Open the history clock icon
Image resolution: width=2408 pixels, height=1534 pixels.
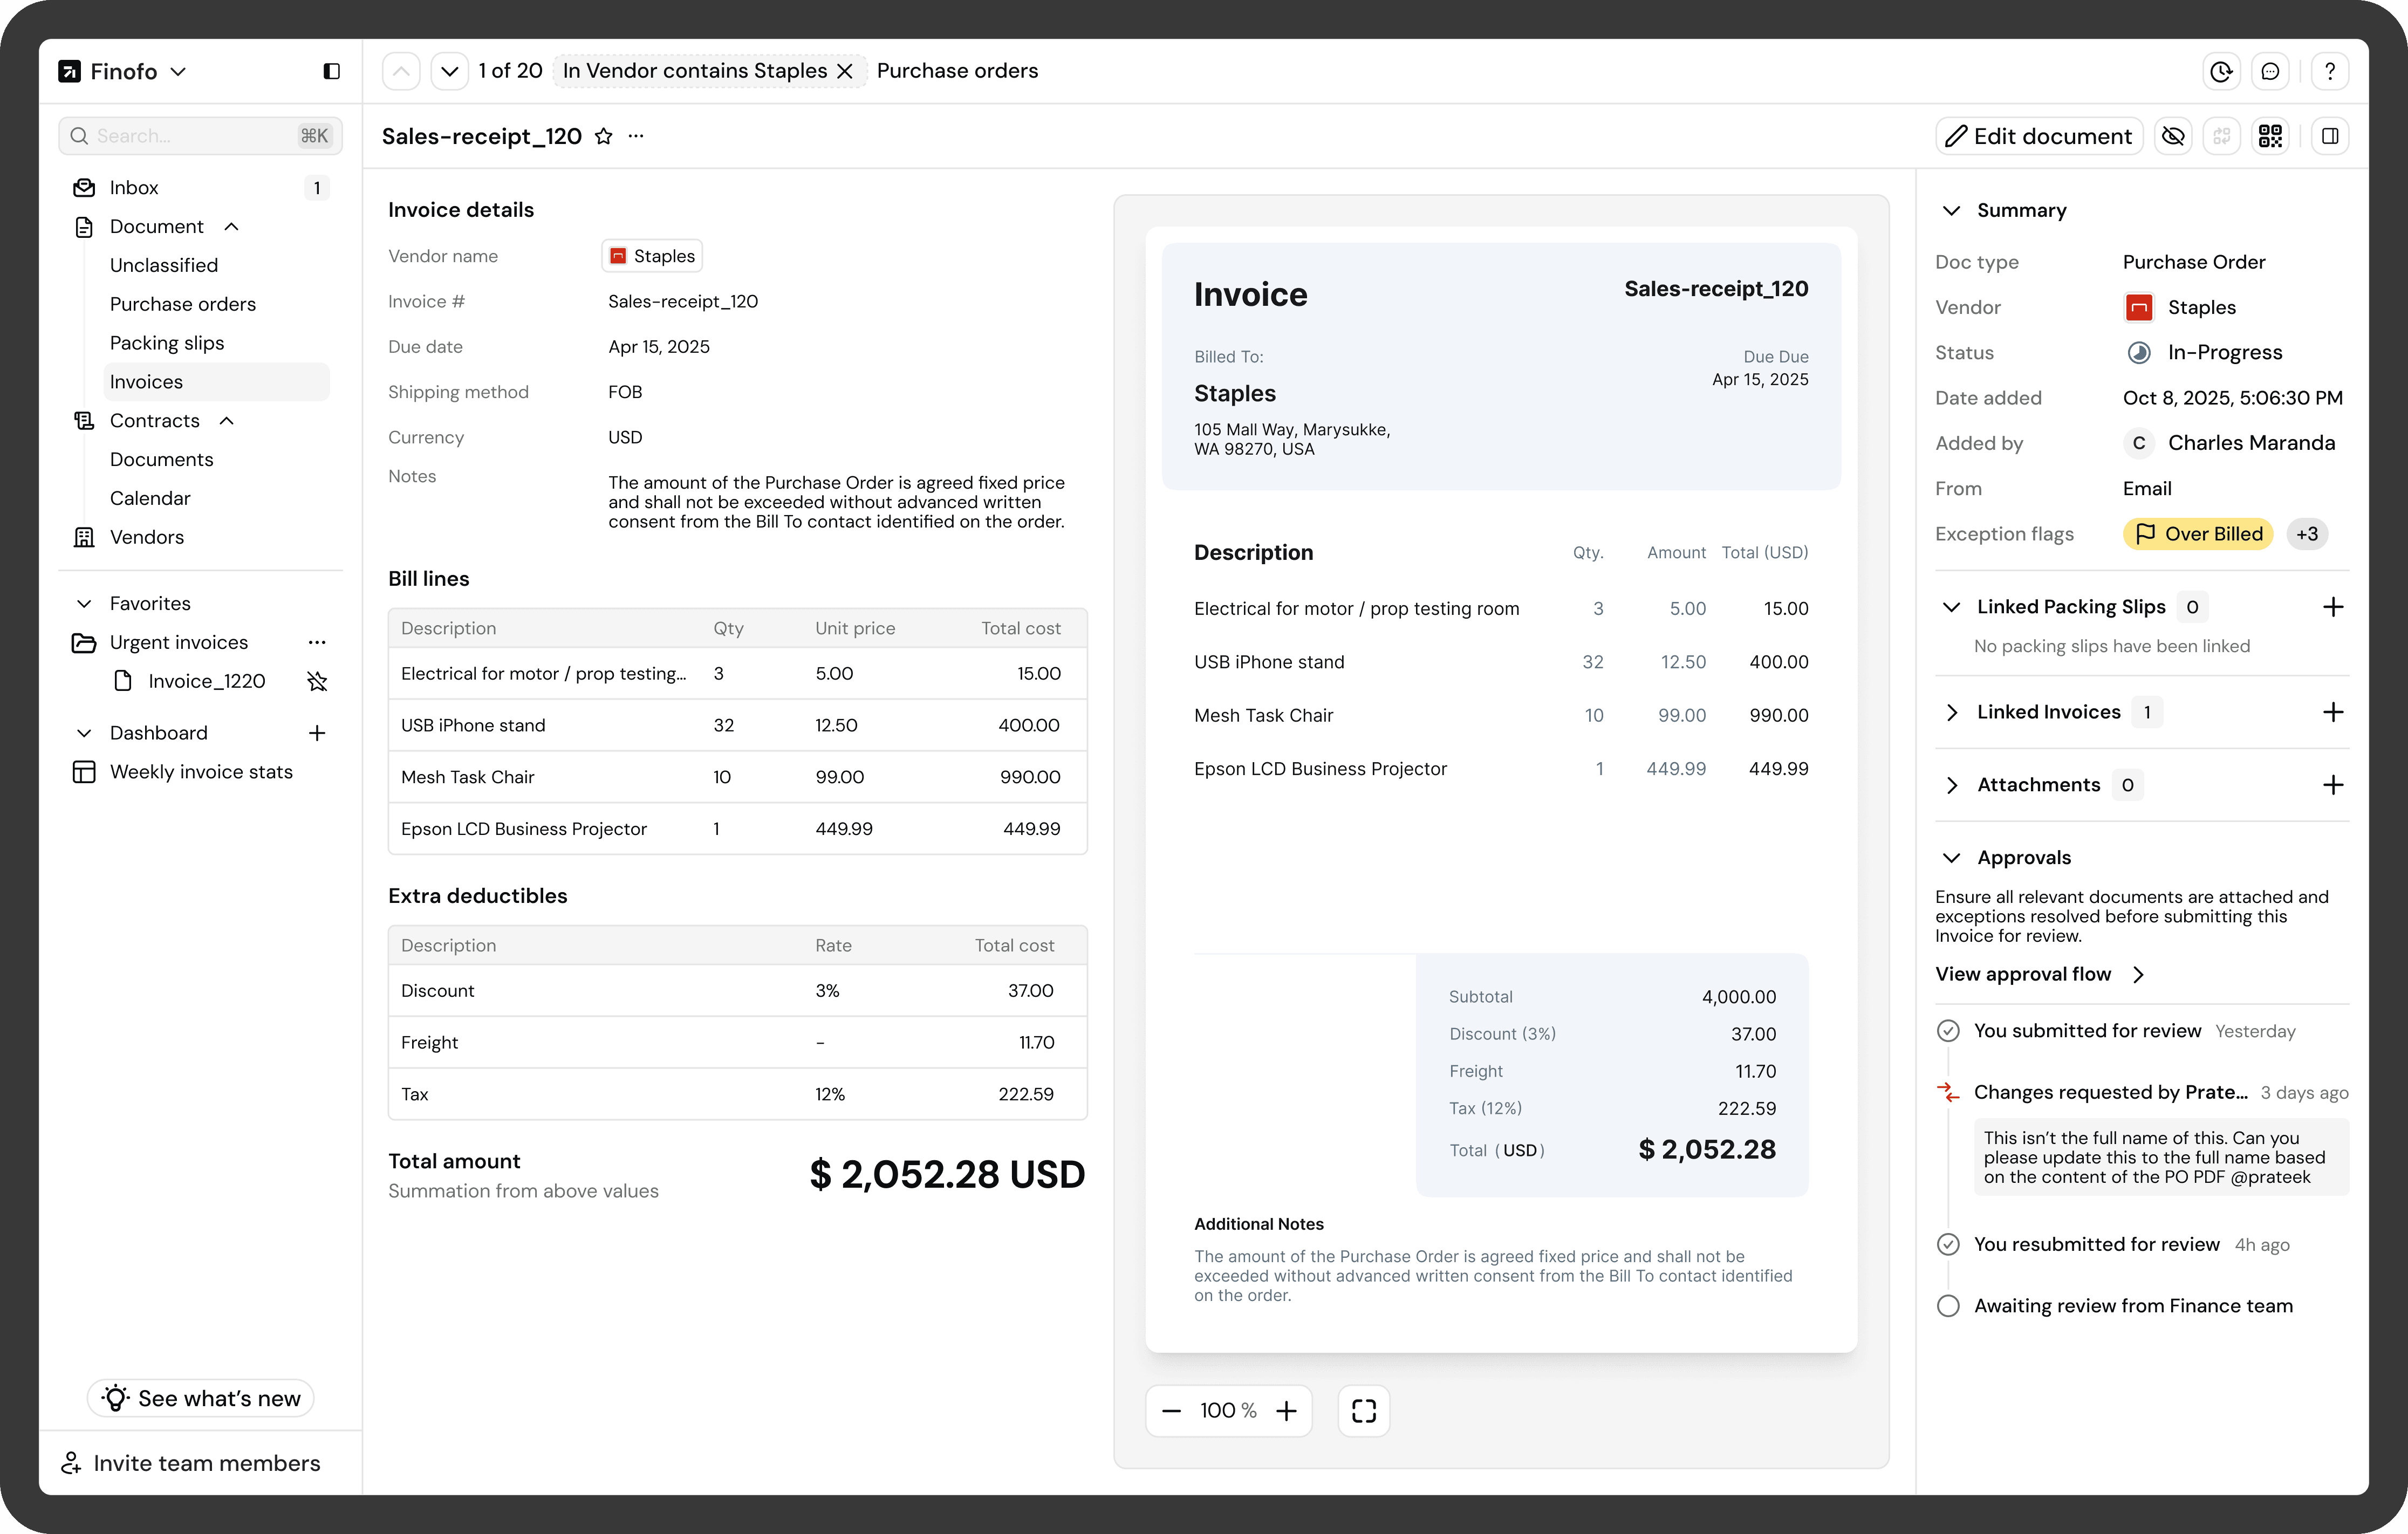(2221, 71)
